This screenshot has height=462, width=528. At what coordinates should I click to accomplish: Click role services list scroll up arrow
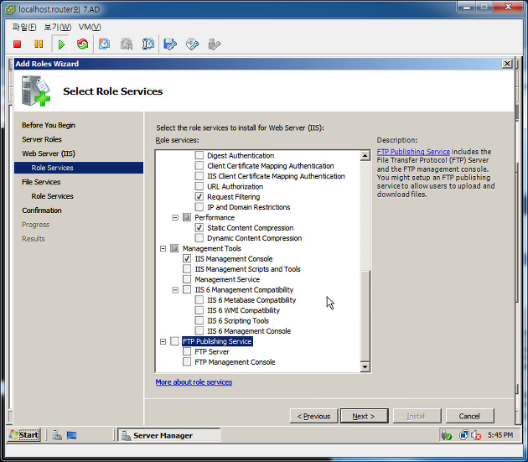(x=365, y=156)
